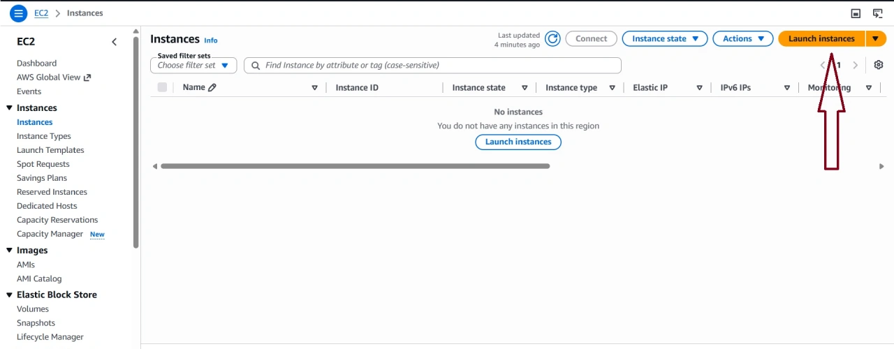Go to Launch Templates

50,150
